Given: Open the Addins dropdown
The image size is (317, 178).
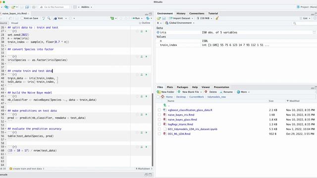Looking at the screenshot, I should tap(87, 7).
